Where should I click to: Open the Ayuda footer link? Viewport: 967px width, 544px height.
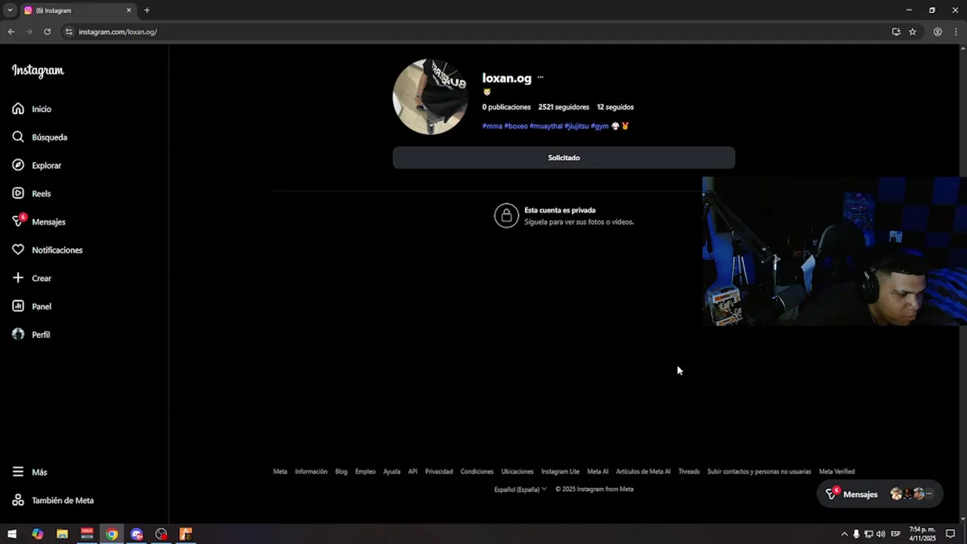pos(391,471)
